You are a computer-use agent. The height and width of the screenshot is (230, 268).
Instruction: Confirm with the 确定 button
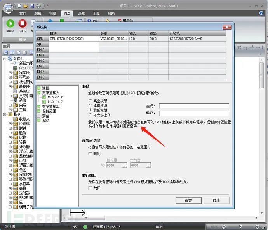tap(188, 200)
